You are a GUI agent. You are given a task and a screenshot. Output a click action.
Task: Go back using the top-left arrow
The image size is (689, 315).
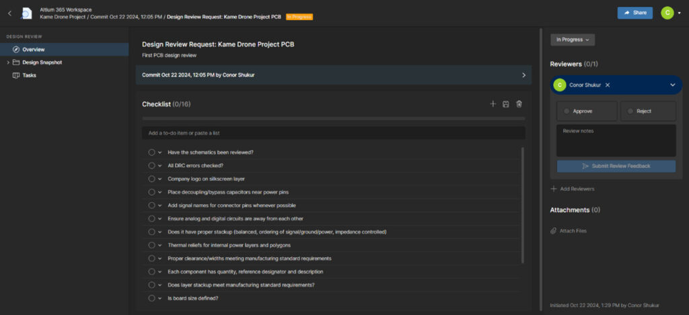[x=10, y=13]
